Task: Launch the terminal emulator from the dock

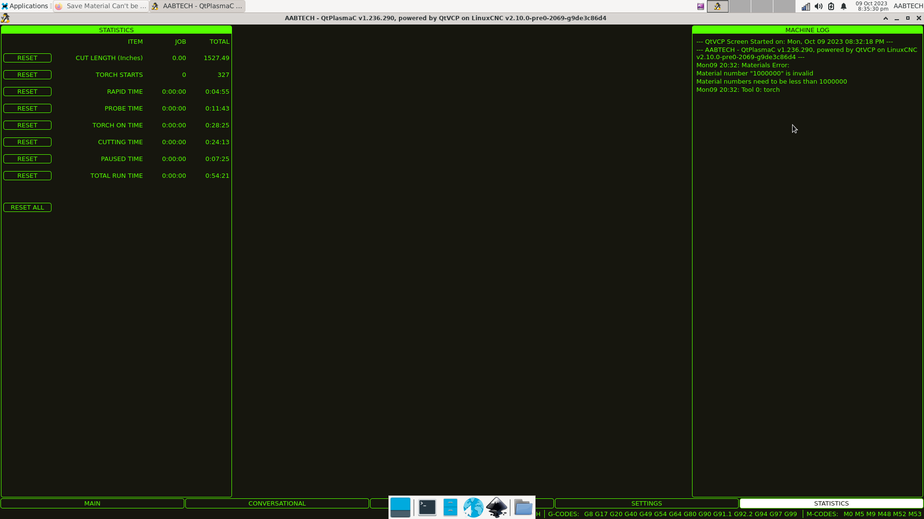Action: [x=427, y=507]
